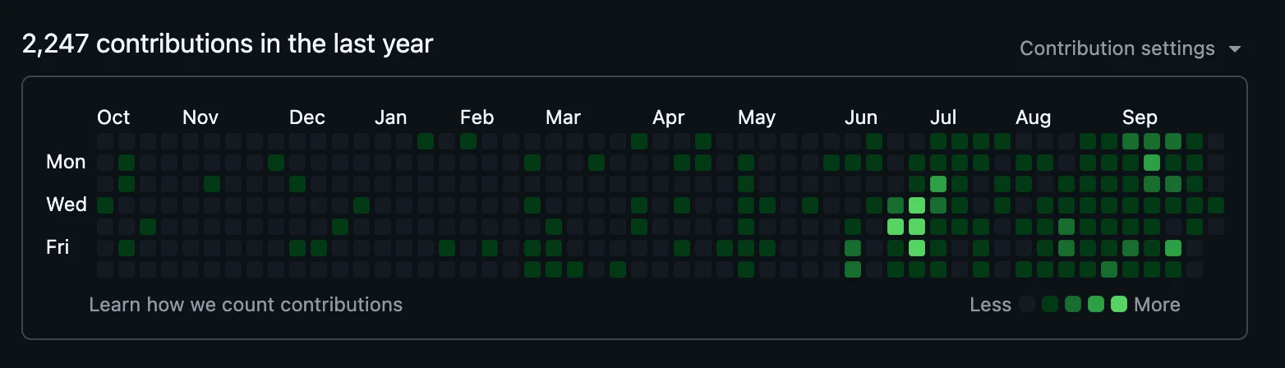1285x368 pixels.
Task: Click the Jul month label
Action: click(943, 117)
